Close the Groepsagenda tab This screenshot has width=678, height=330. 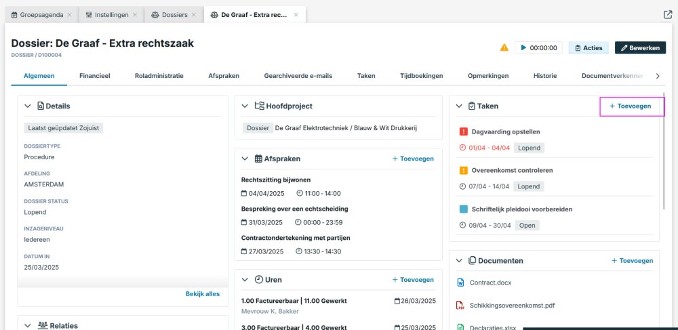(69, 15)
